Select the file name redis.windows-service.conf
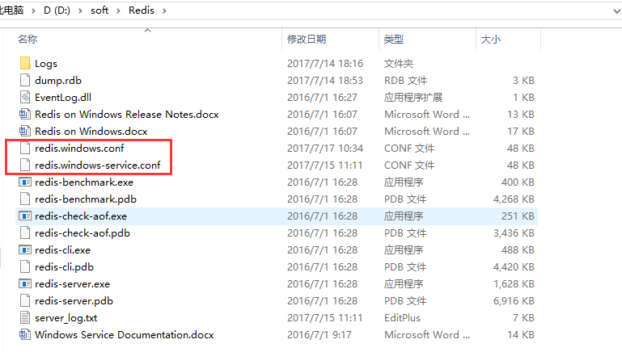Screen dimensions: 622x352 click(x=98, y=166)
